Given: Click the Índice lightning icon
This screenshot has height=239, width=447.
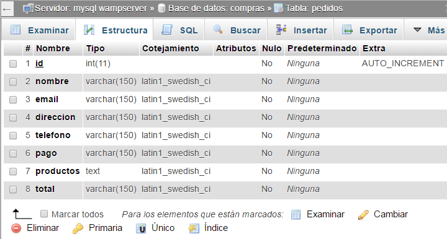Looking at the screenshot, I should point(194,228).
